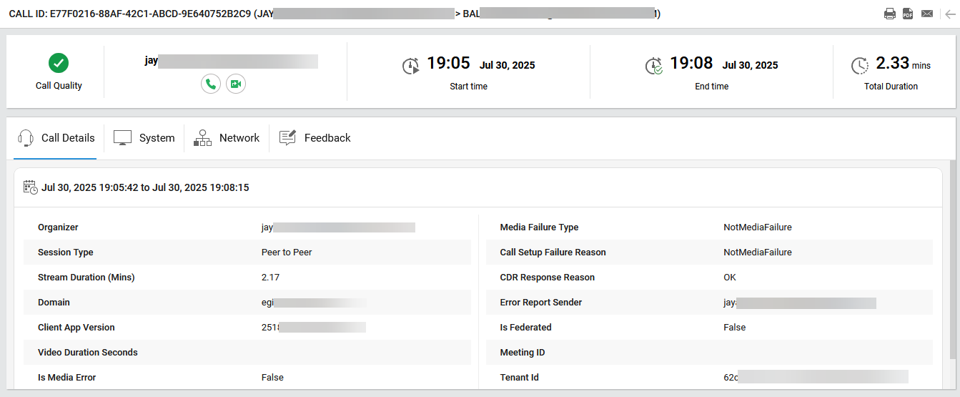Go back using the left arrow icon

pyautogui.click(x=949, y=14)
